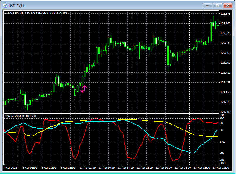236x174 pixels.
Task: Click the 124.155 price scale label
Action: pos(226,92)
